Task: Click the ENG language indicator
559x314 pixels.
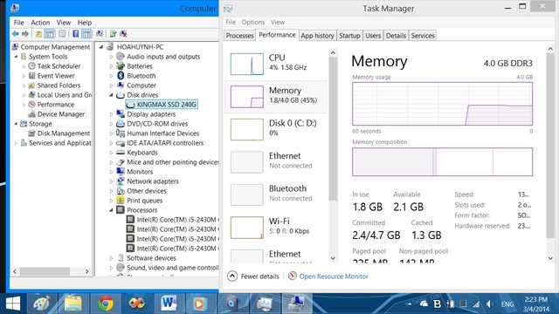Action: tap(507, 304)
